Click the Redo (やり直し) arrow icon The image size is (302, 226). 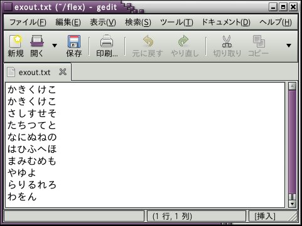tap(183, 41)
